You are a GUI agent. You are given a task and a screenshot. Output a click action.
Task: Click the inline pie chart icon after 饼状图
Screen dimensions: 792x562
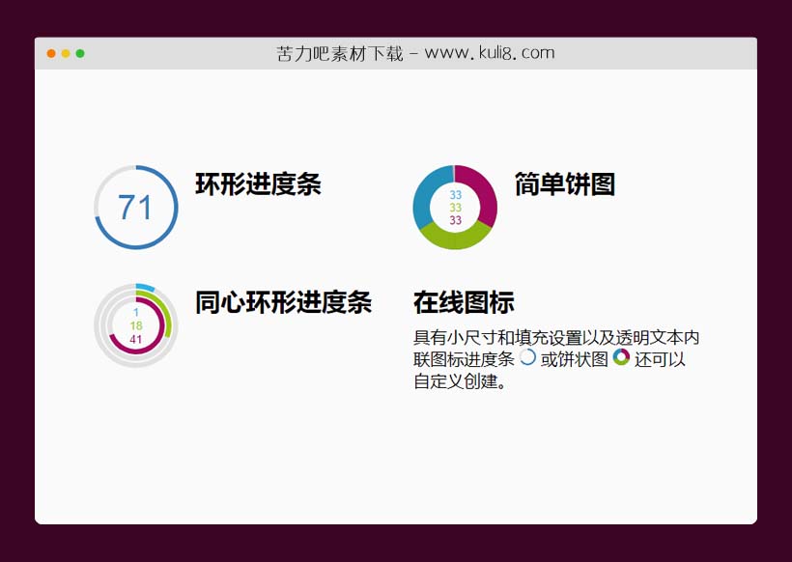tap(621, 359)
